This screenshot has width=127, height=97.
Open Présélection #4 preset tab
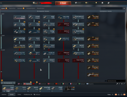click(28, 94)
